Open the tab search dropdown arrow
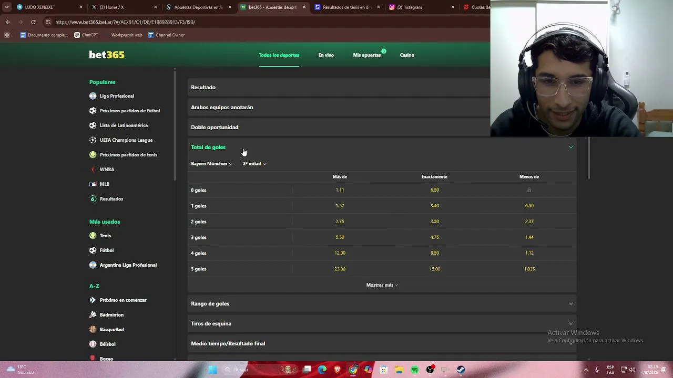 7,7
